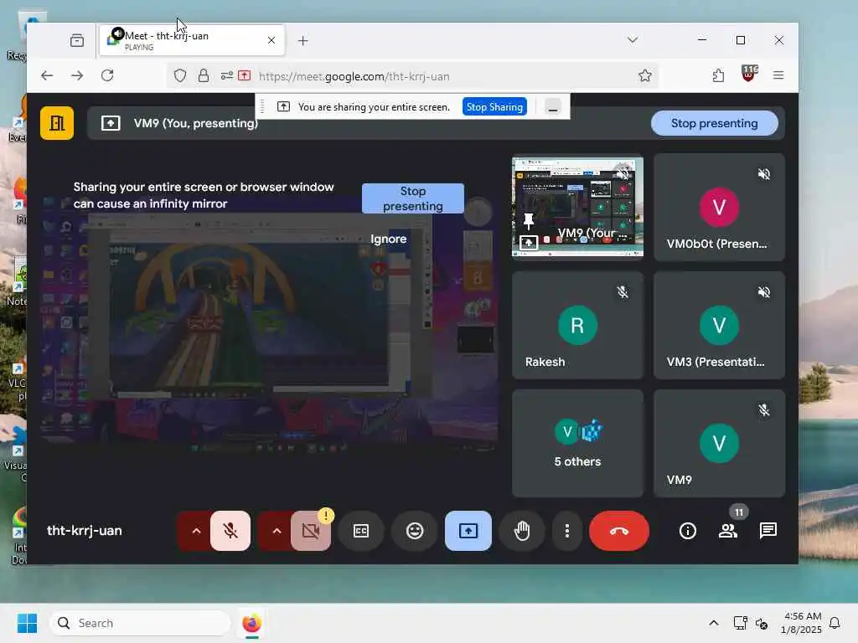Click the yellow meeting room logo icon
Screen dimensions: 858x643
[57, 123]
